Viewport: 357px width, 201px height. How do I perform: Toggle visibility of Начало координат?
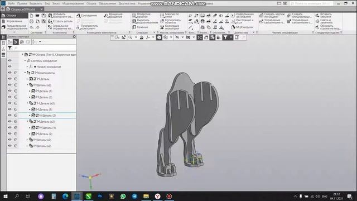10,66
